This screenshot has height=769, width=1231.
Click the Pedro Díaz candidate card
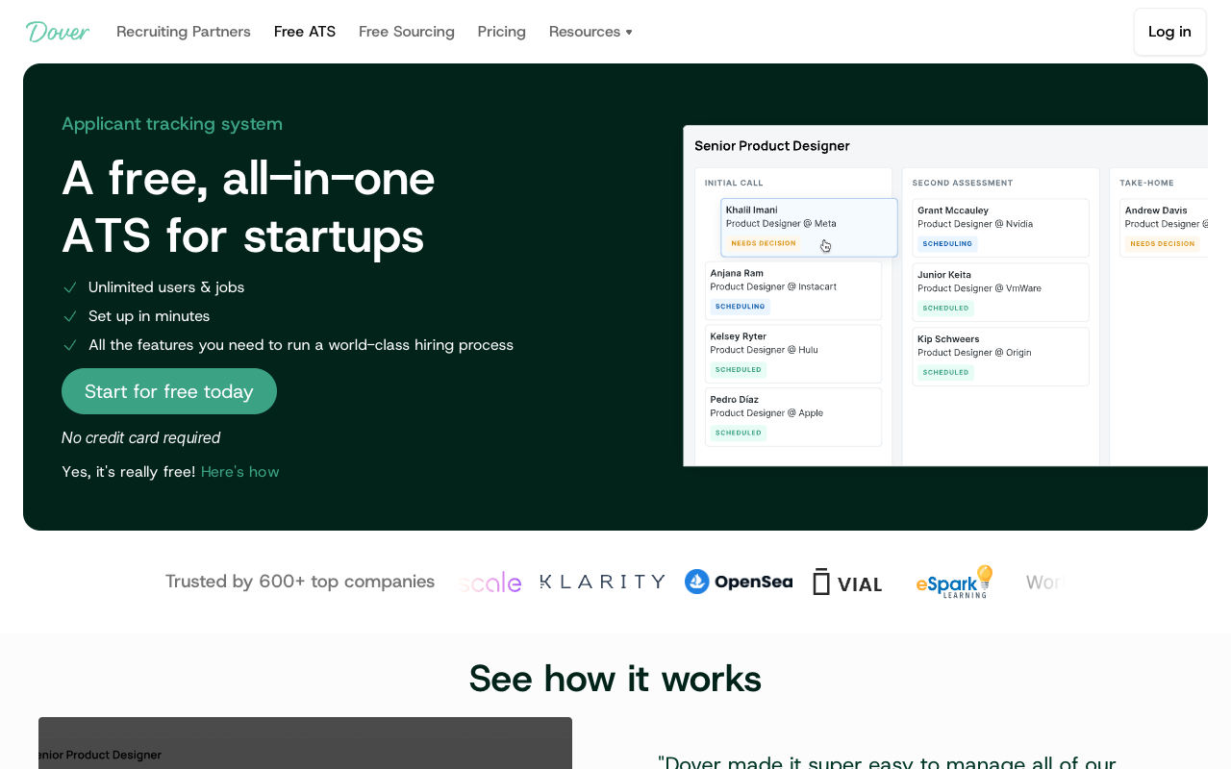point(793,417)
